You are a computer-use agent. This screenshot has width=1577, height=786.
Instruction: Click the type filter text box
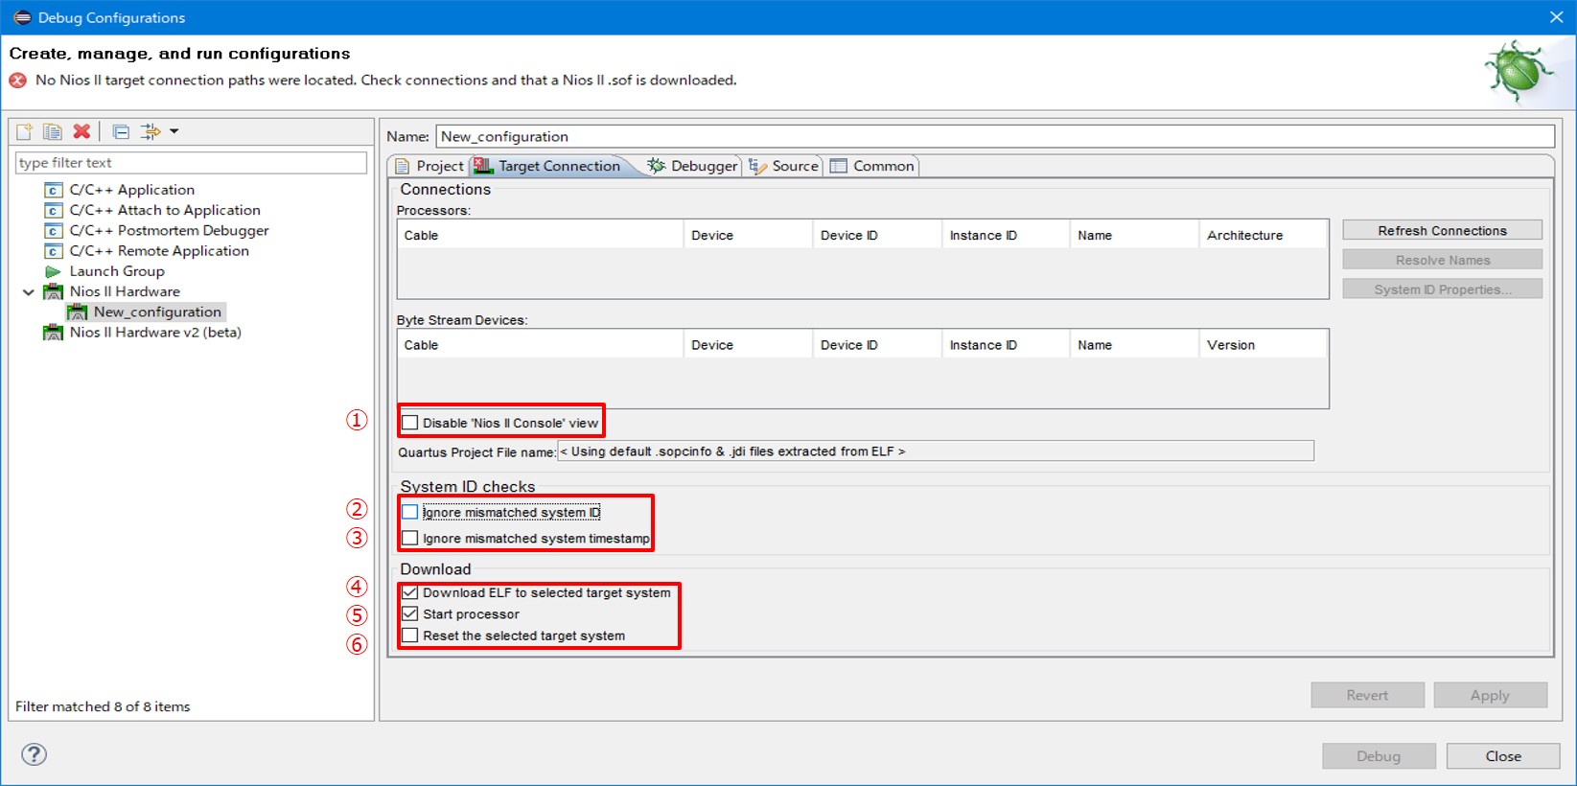coord(191,163)
